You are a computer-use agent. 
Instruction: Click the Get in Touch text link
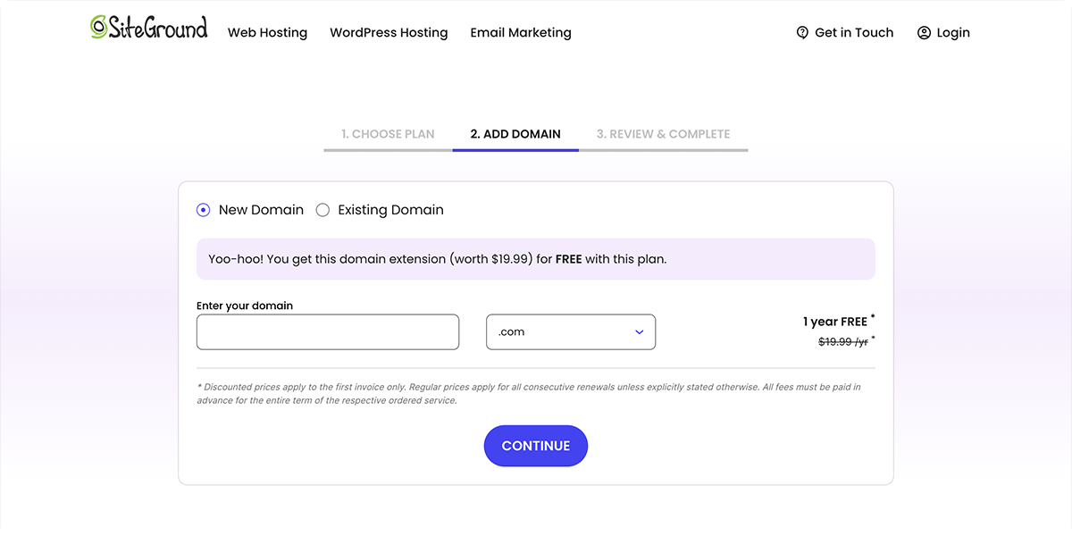click(854, 33)
